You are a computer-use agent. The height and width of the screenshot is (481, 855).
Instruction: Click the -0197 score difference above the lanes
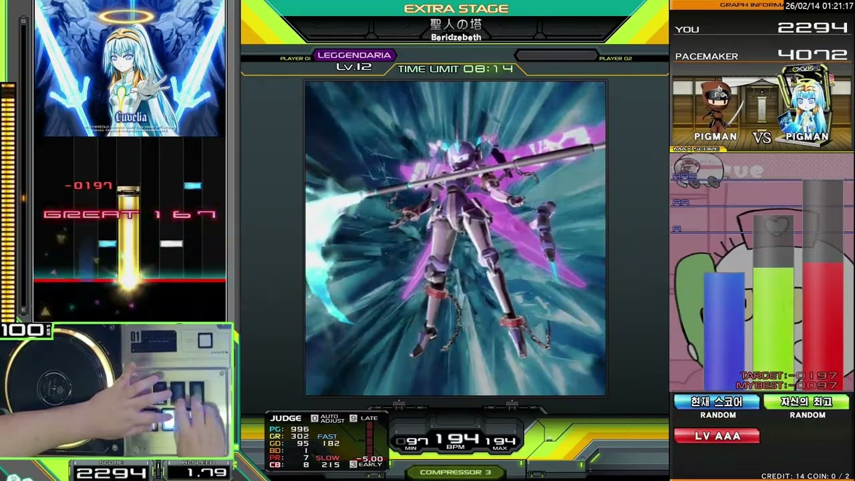(89, 186)
